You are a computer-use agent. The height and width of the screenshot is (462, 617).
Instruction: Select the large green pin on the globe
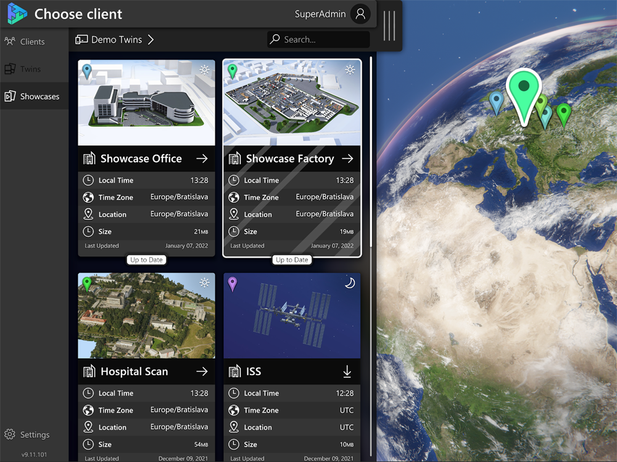(x=524, y=96)
